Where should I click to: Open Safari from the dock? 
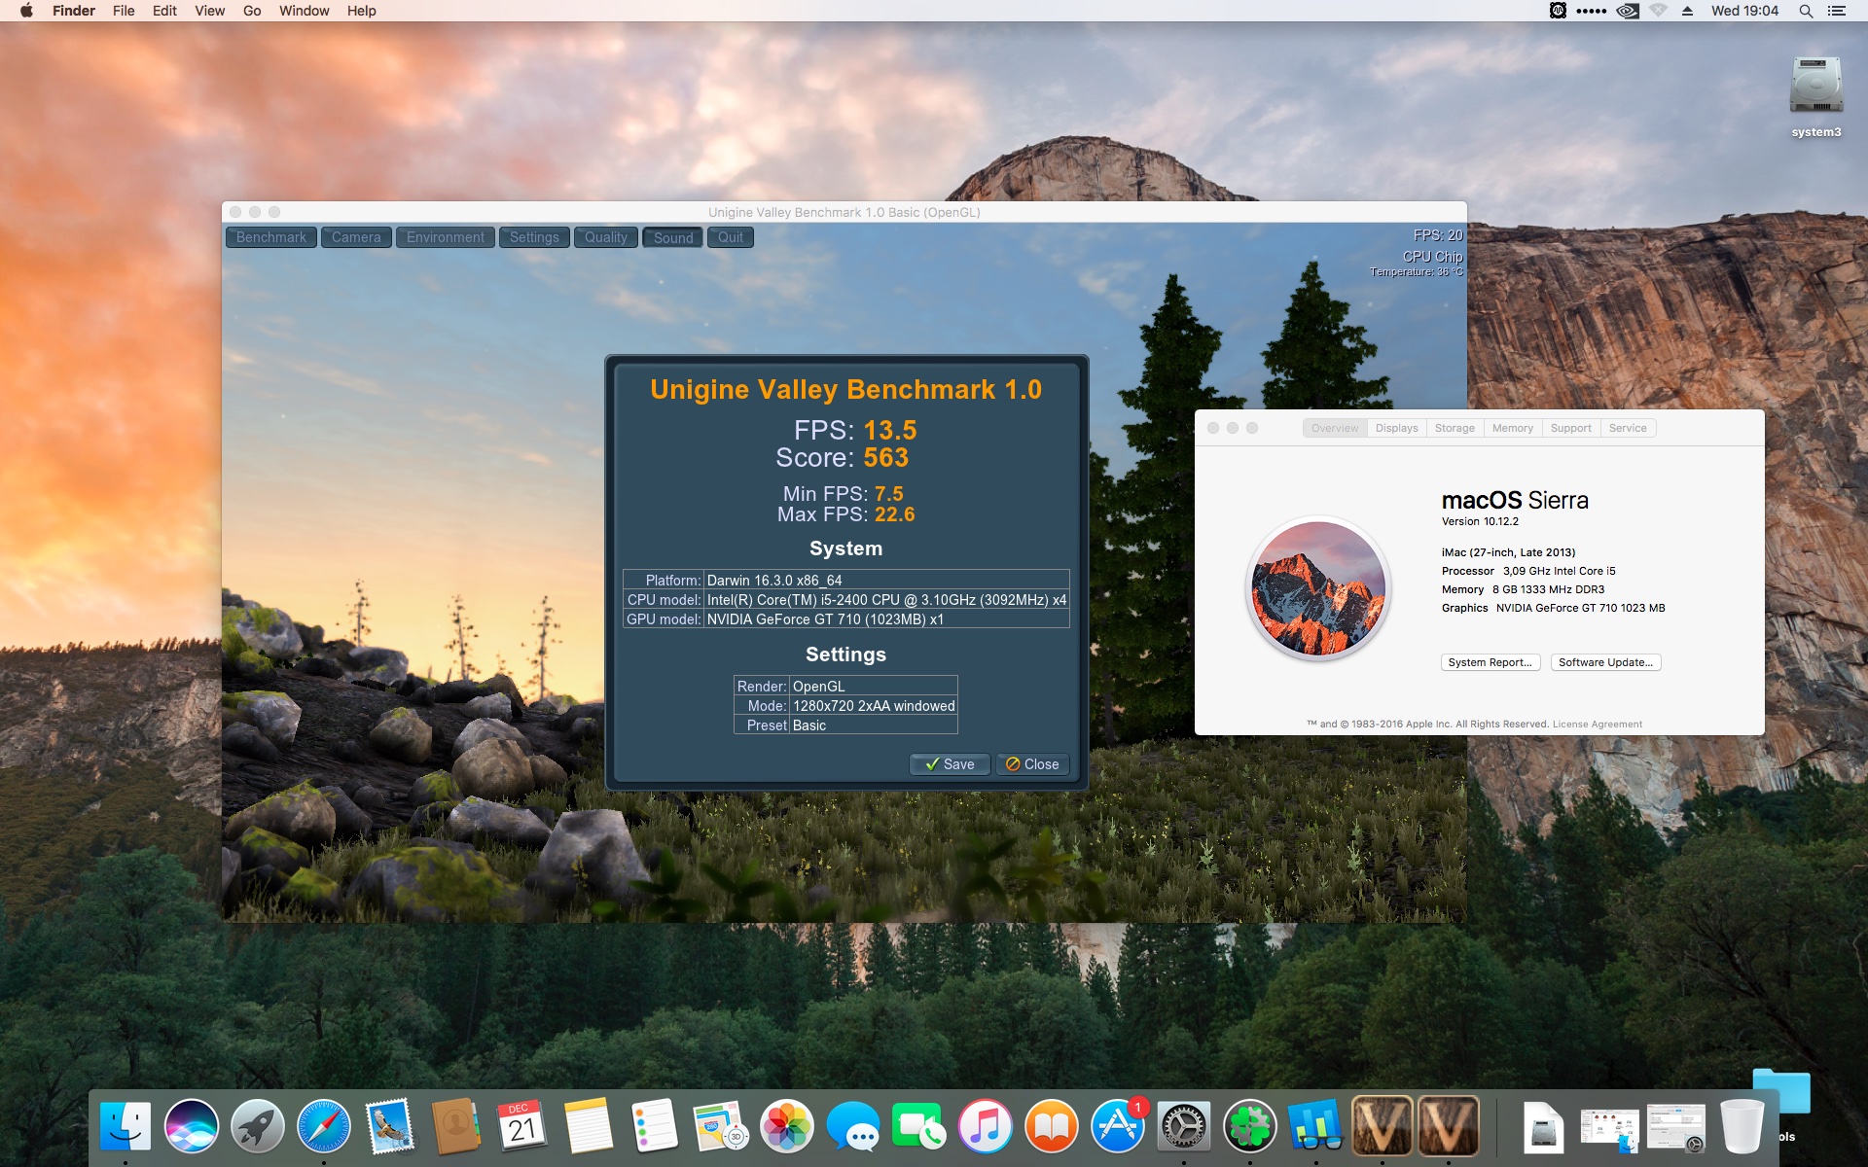323,1126
